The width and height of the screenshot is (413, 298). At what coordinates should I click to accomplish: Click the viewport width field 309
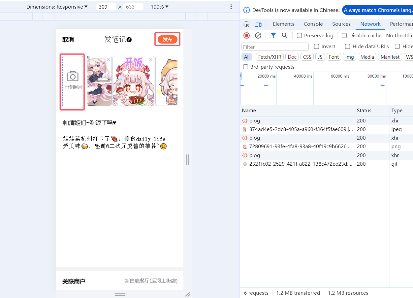coord(106,7)
